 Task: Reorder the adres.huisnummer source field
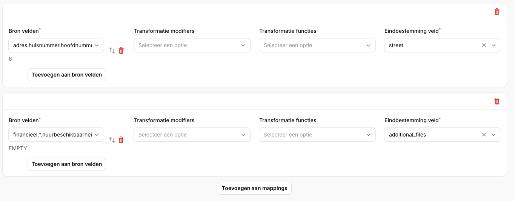pos(112,51)
